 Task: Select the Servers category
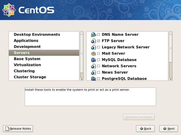tap(44, 53)
